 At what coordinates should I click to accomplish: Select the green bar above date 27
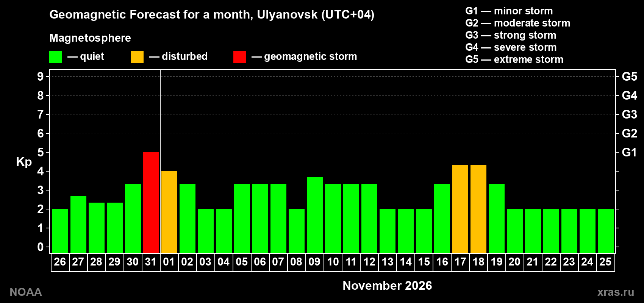(x=78, y=225)
